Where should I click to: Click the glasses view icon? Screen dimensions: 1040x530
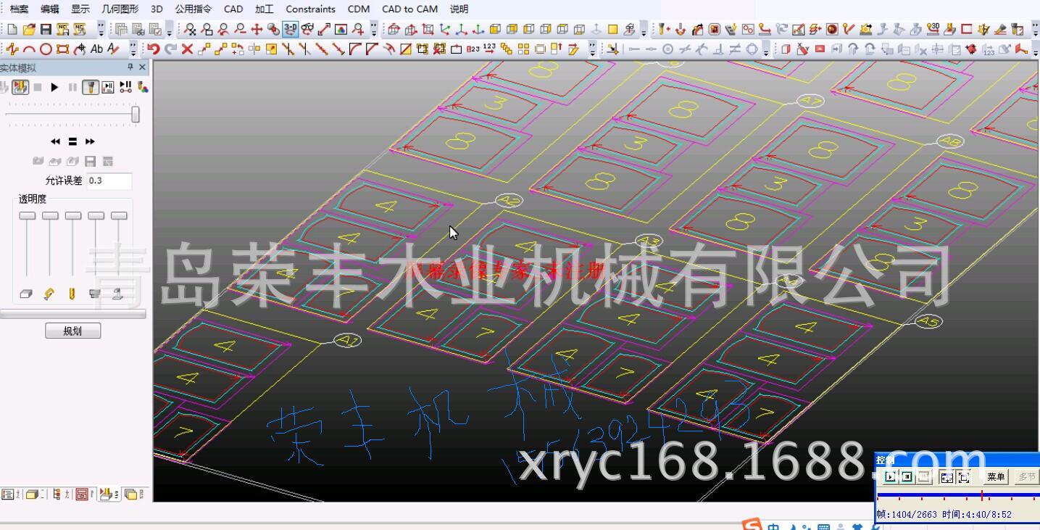(307, 30)
